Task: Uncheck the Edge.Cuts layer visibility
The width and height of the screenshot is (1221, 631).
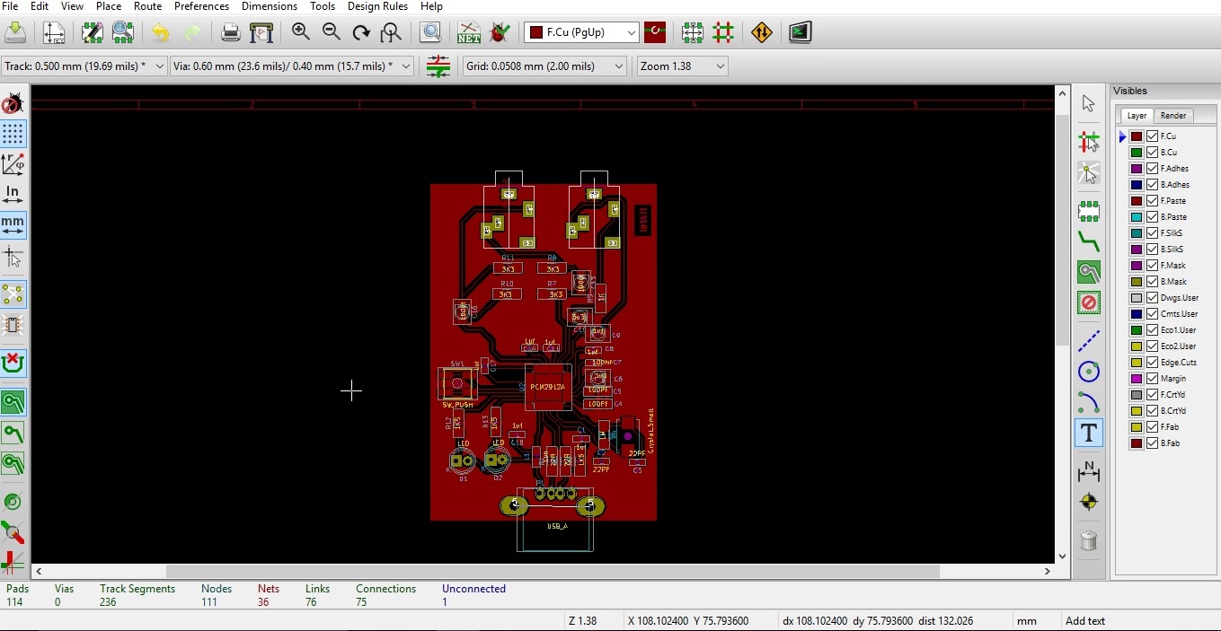Action: [1152, 362]
